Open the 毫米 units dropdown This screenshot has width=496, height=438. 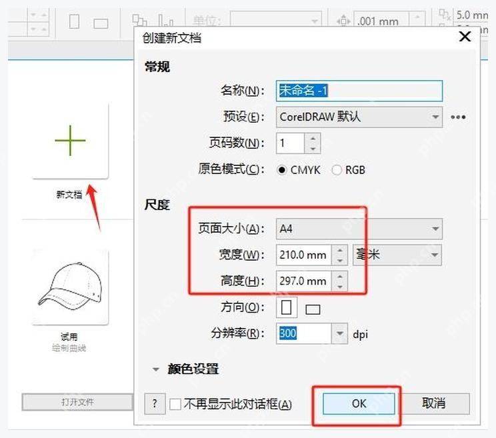[x=397, y=255]
